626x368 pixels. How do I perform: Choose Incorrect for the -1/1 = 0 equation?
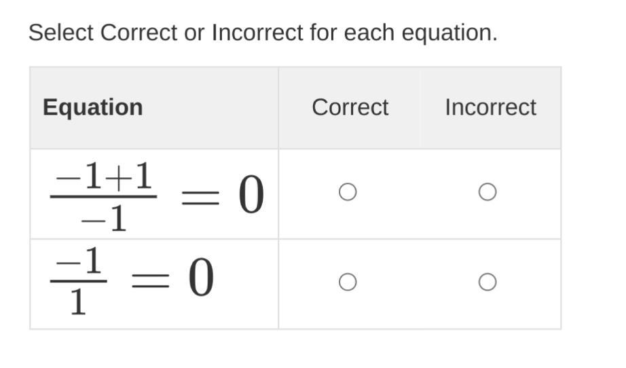tap(487, 282)
